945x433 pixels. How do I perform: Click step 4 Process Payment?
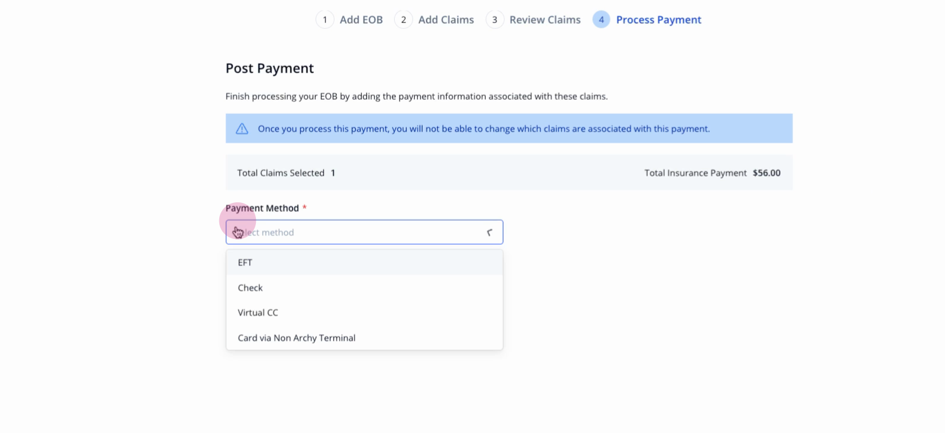coord(647,19)
